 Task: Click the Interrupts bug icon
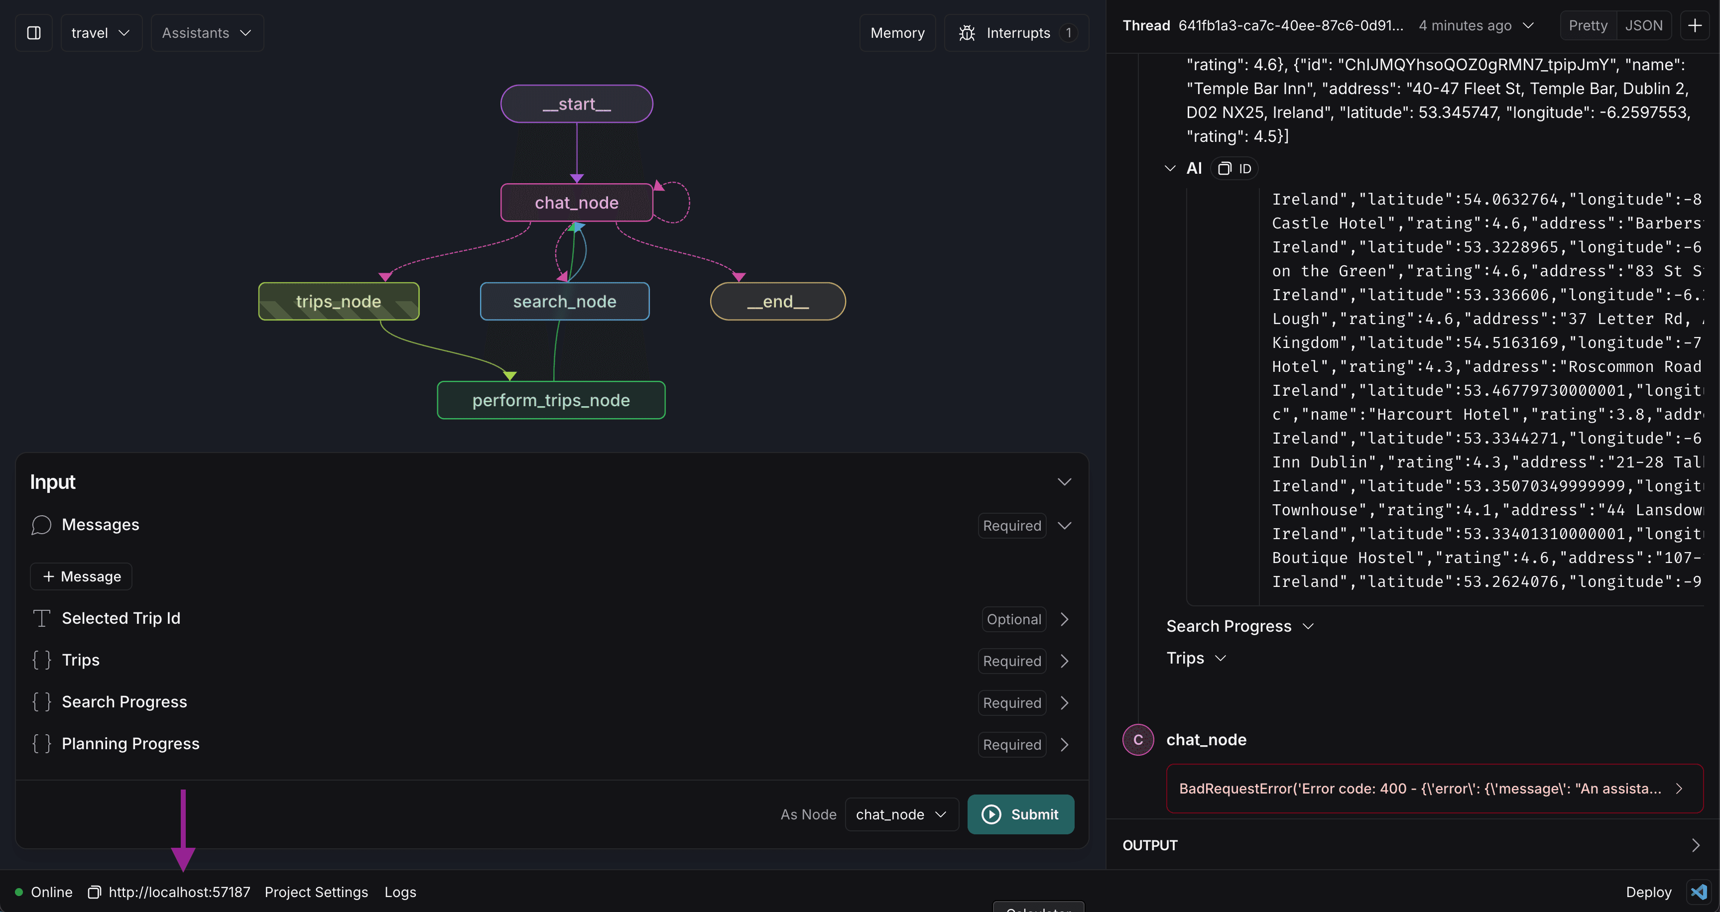[x=967, y=33]
